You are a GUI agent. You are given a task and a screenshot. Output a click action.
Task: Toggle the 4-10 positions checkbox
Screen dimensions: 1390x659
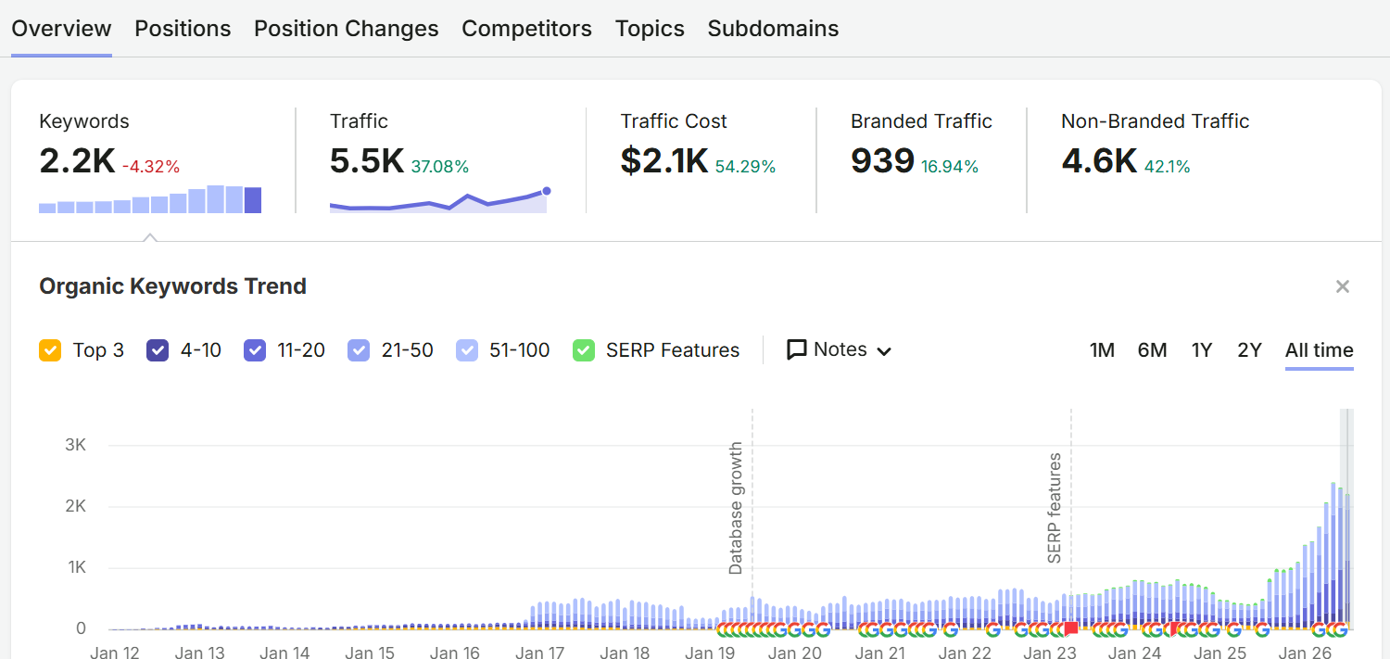click(158, 350)
